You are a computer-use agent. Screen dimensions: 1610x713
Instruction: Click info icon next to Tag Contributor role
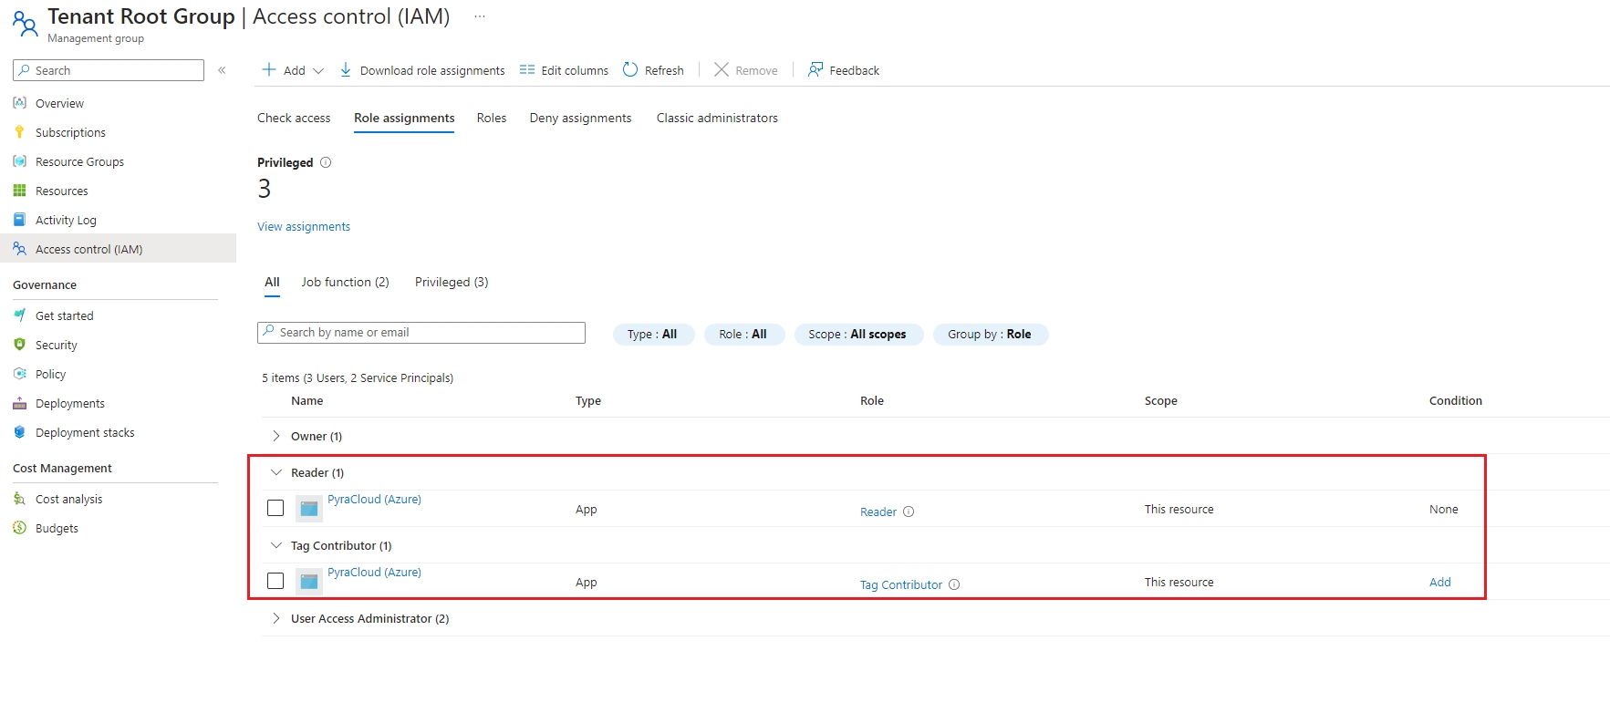954,584
